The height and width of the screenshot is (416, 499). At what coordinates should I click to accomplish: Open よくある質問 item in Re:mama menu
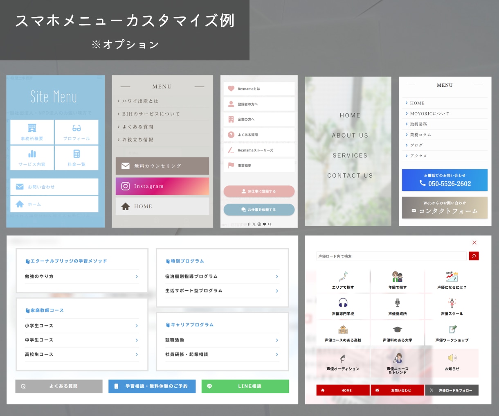coord(259,135)
